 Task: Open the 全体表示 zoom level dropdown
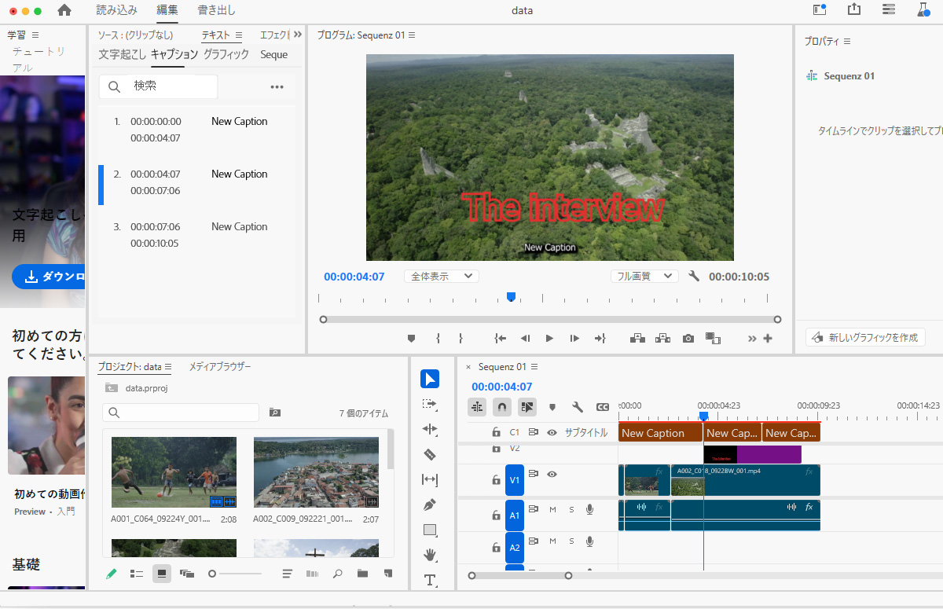(441, 277)
